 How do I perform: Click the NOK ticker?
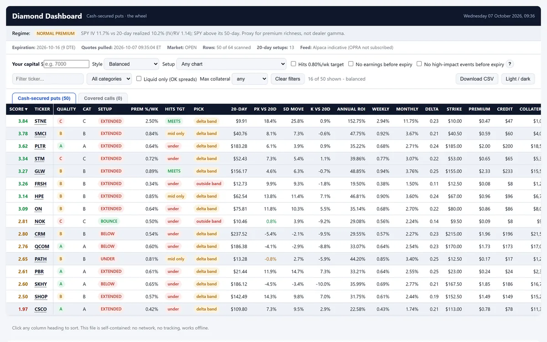click(40, 222)
